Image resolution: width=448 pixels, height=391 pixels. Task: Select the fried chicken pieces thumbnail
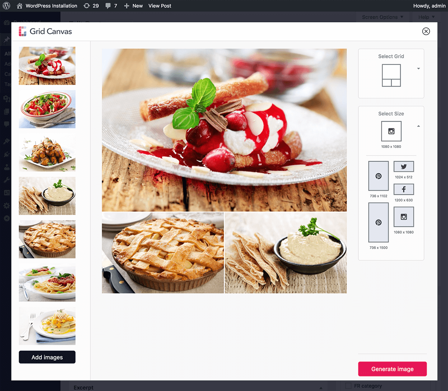47,152
